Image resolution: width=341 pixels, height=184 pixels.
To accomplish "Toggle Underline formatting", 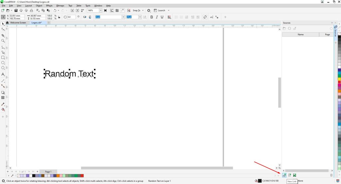I will (162, 17).
